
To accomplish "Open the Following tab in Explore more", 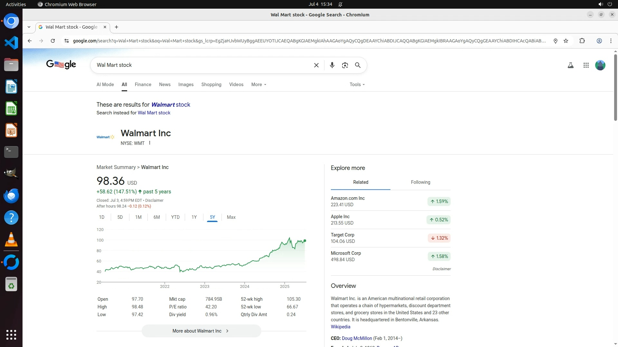I will click(x=420, y=182).
